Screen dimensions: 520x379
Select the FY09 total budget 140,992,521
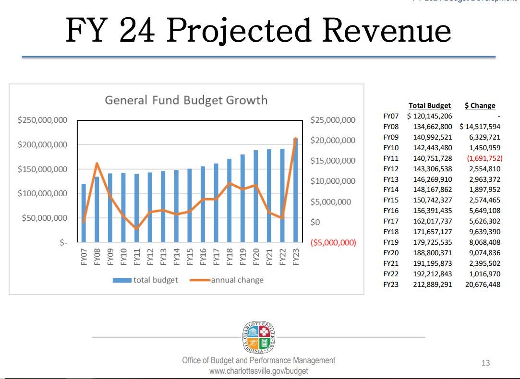click(433, 137)
